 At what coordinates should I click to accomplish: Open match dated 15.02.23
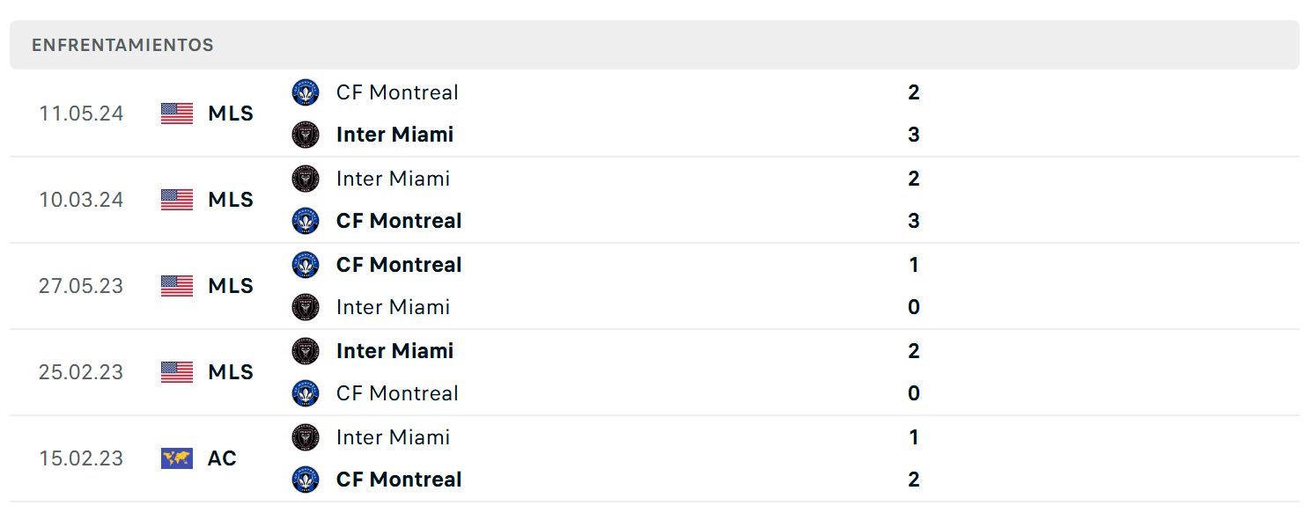(654, 458)
